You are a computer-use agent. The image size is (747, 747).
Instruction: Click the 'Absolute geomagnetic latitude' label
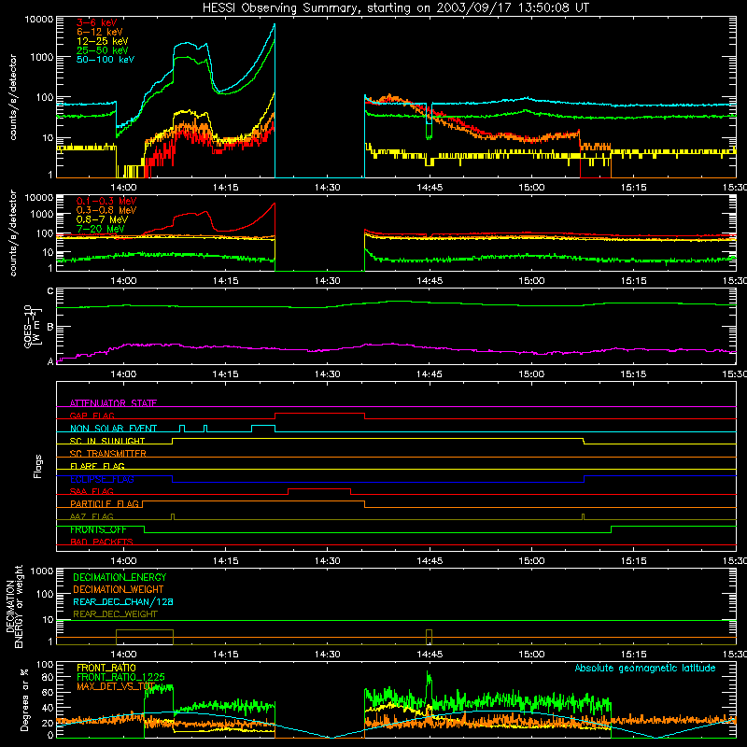[x=645, y=669]
